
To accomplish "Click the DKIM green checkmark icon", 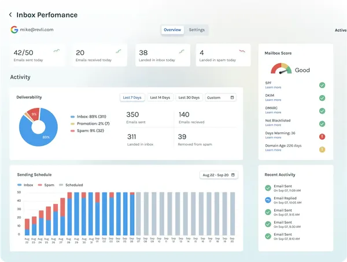I will (322, 98).
